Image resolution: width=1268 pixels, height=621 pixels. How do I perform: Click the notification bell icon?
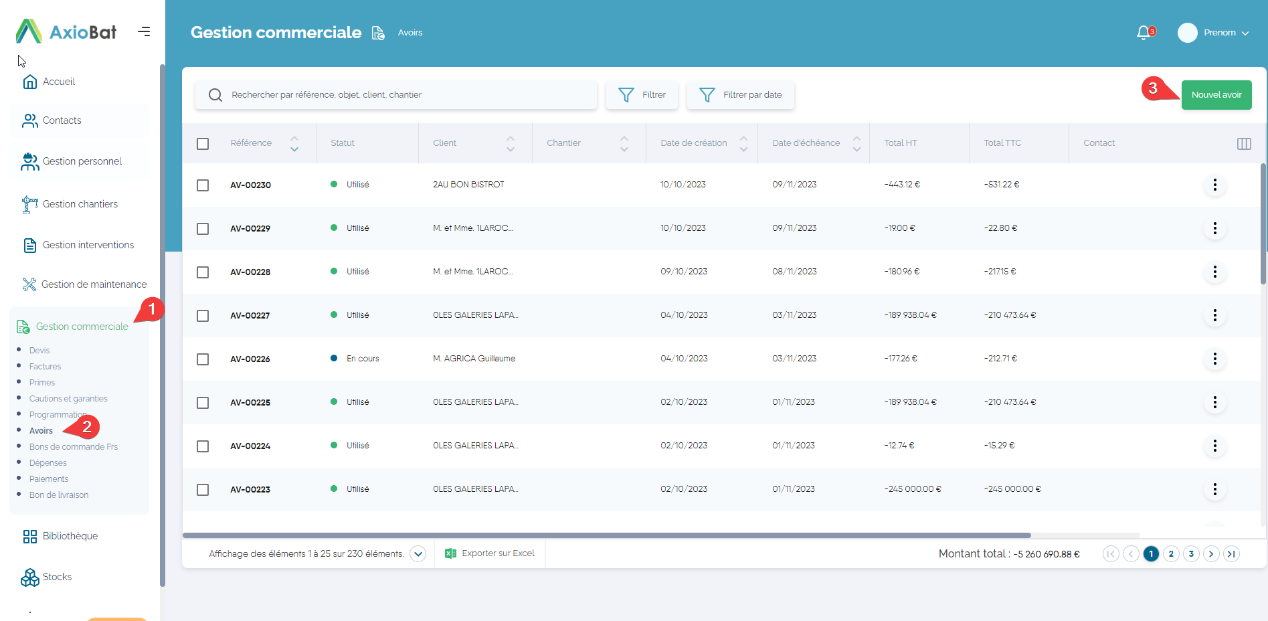pyautogui.click(x=1144, y=33)
